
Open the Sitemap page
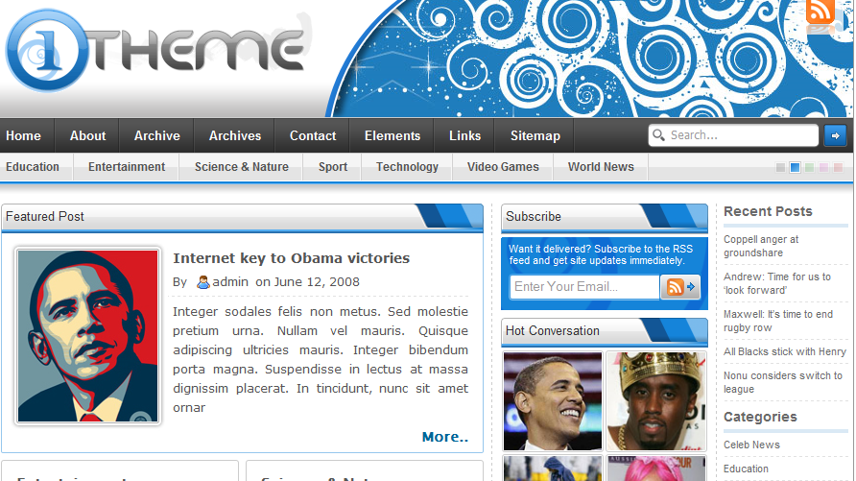(535, 136)
